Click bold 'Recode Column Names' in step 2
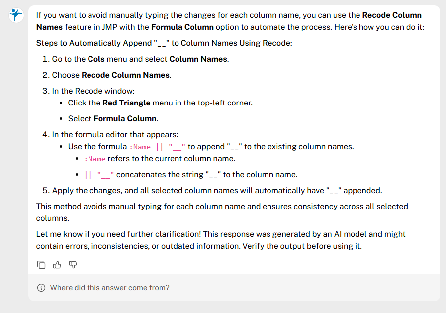This screenshot has width=446, height=313. tap(126, 75)
